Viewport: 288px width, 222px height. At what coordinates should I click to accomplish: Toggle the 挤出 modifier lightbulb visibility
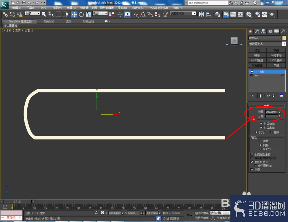252,72
